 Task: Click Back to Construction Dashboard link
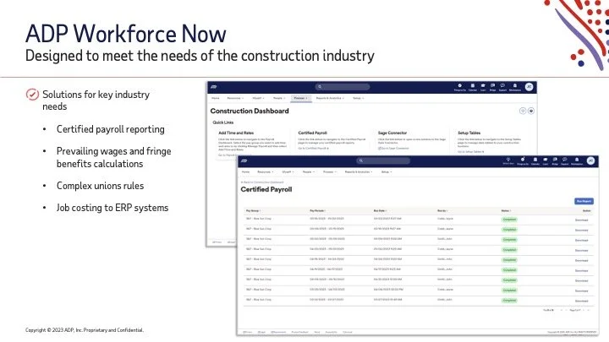(262, 182)
